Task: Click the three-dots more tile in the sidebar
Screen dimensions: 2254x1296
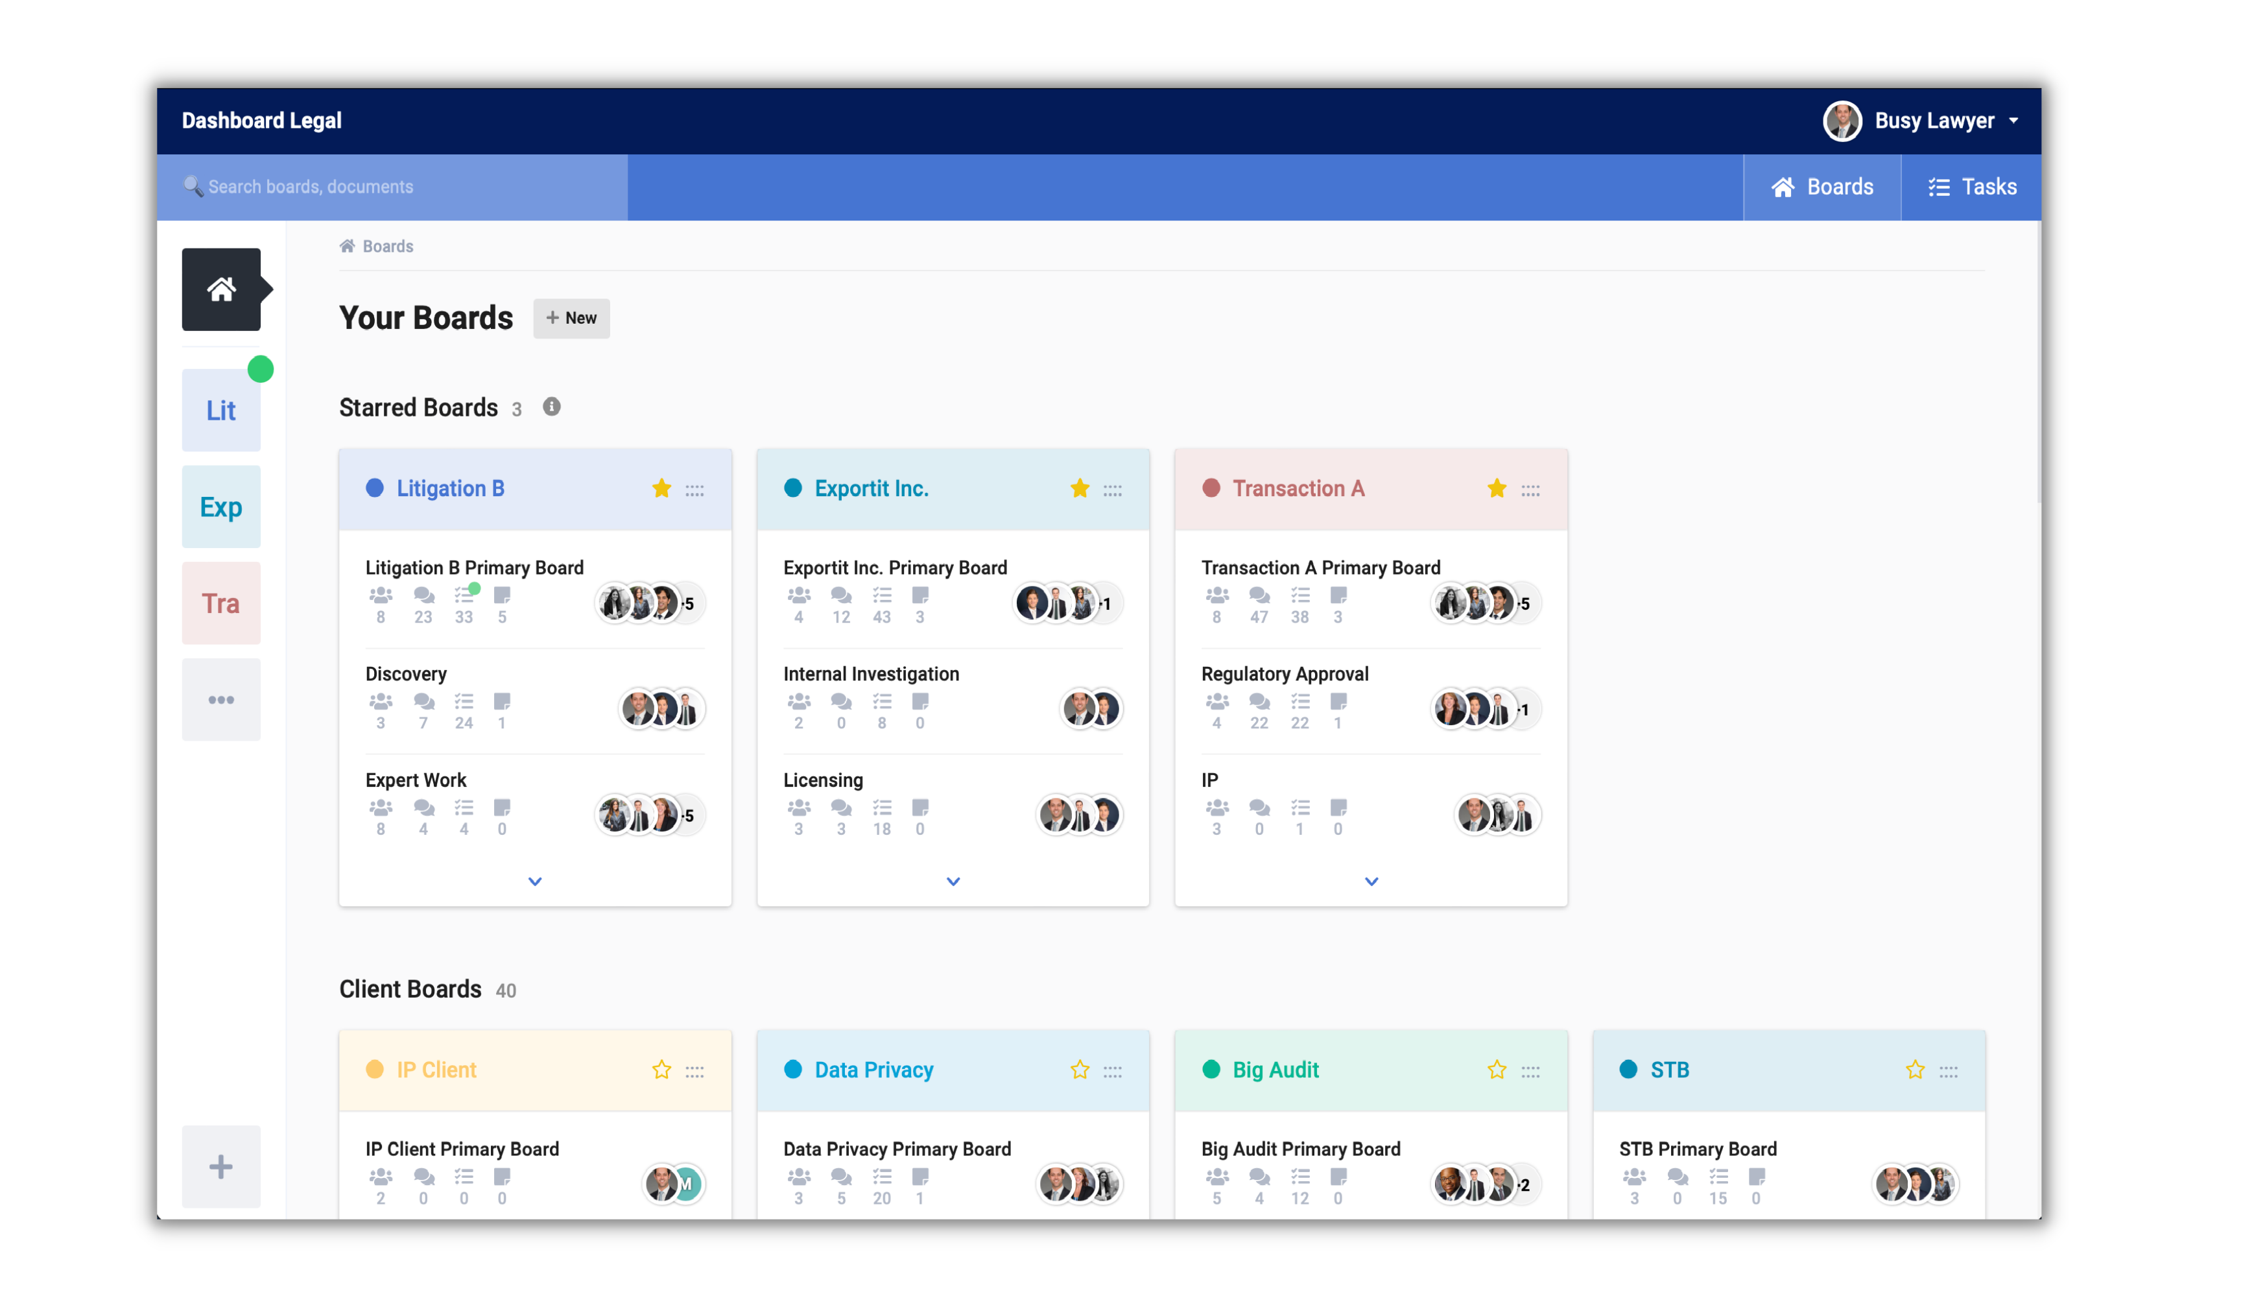Action: (x=220, y=700)
